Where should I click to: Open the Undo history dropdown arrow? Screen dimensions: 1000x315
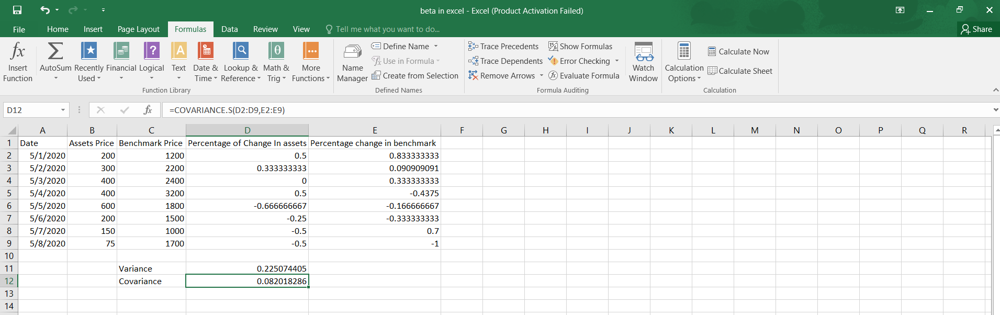(x=57, y=10)
